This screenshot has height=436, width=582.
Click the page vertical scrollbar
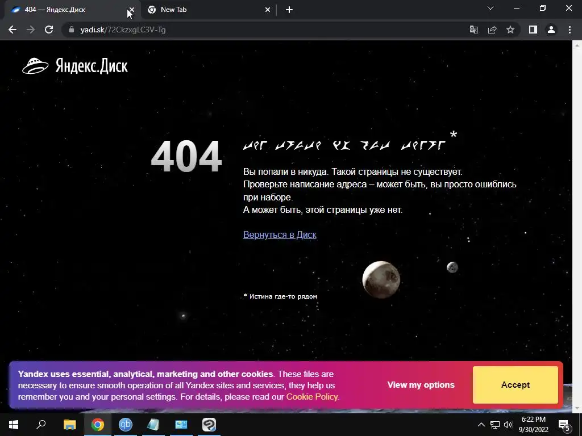tap(577, 227)
